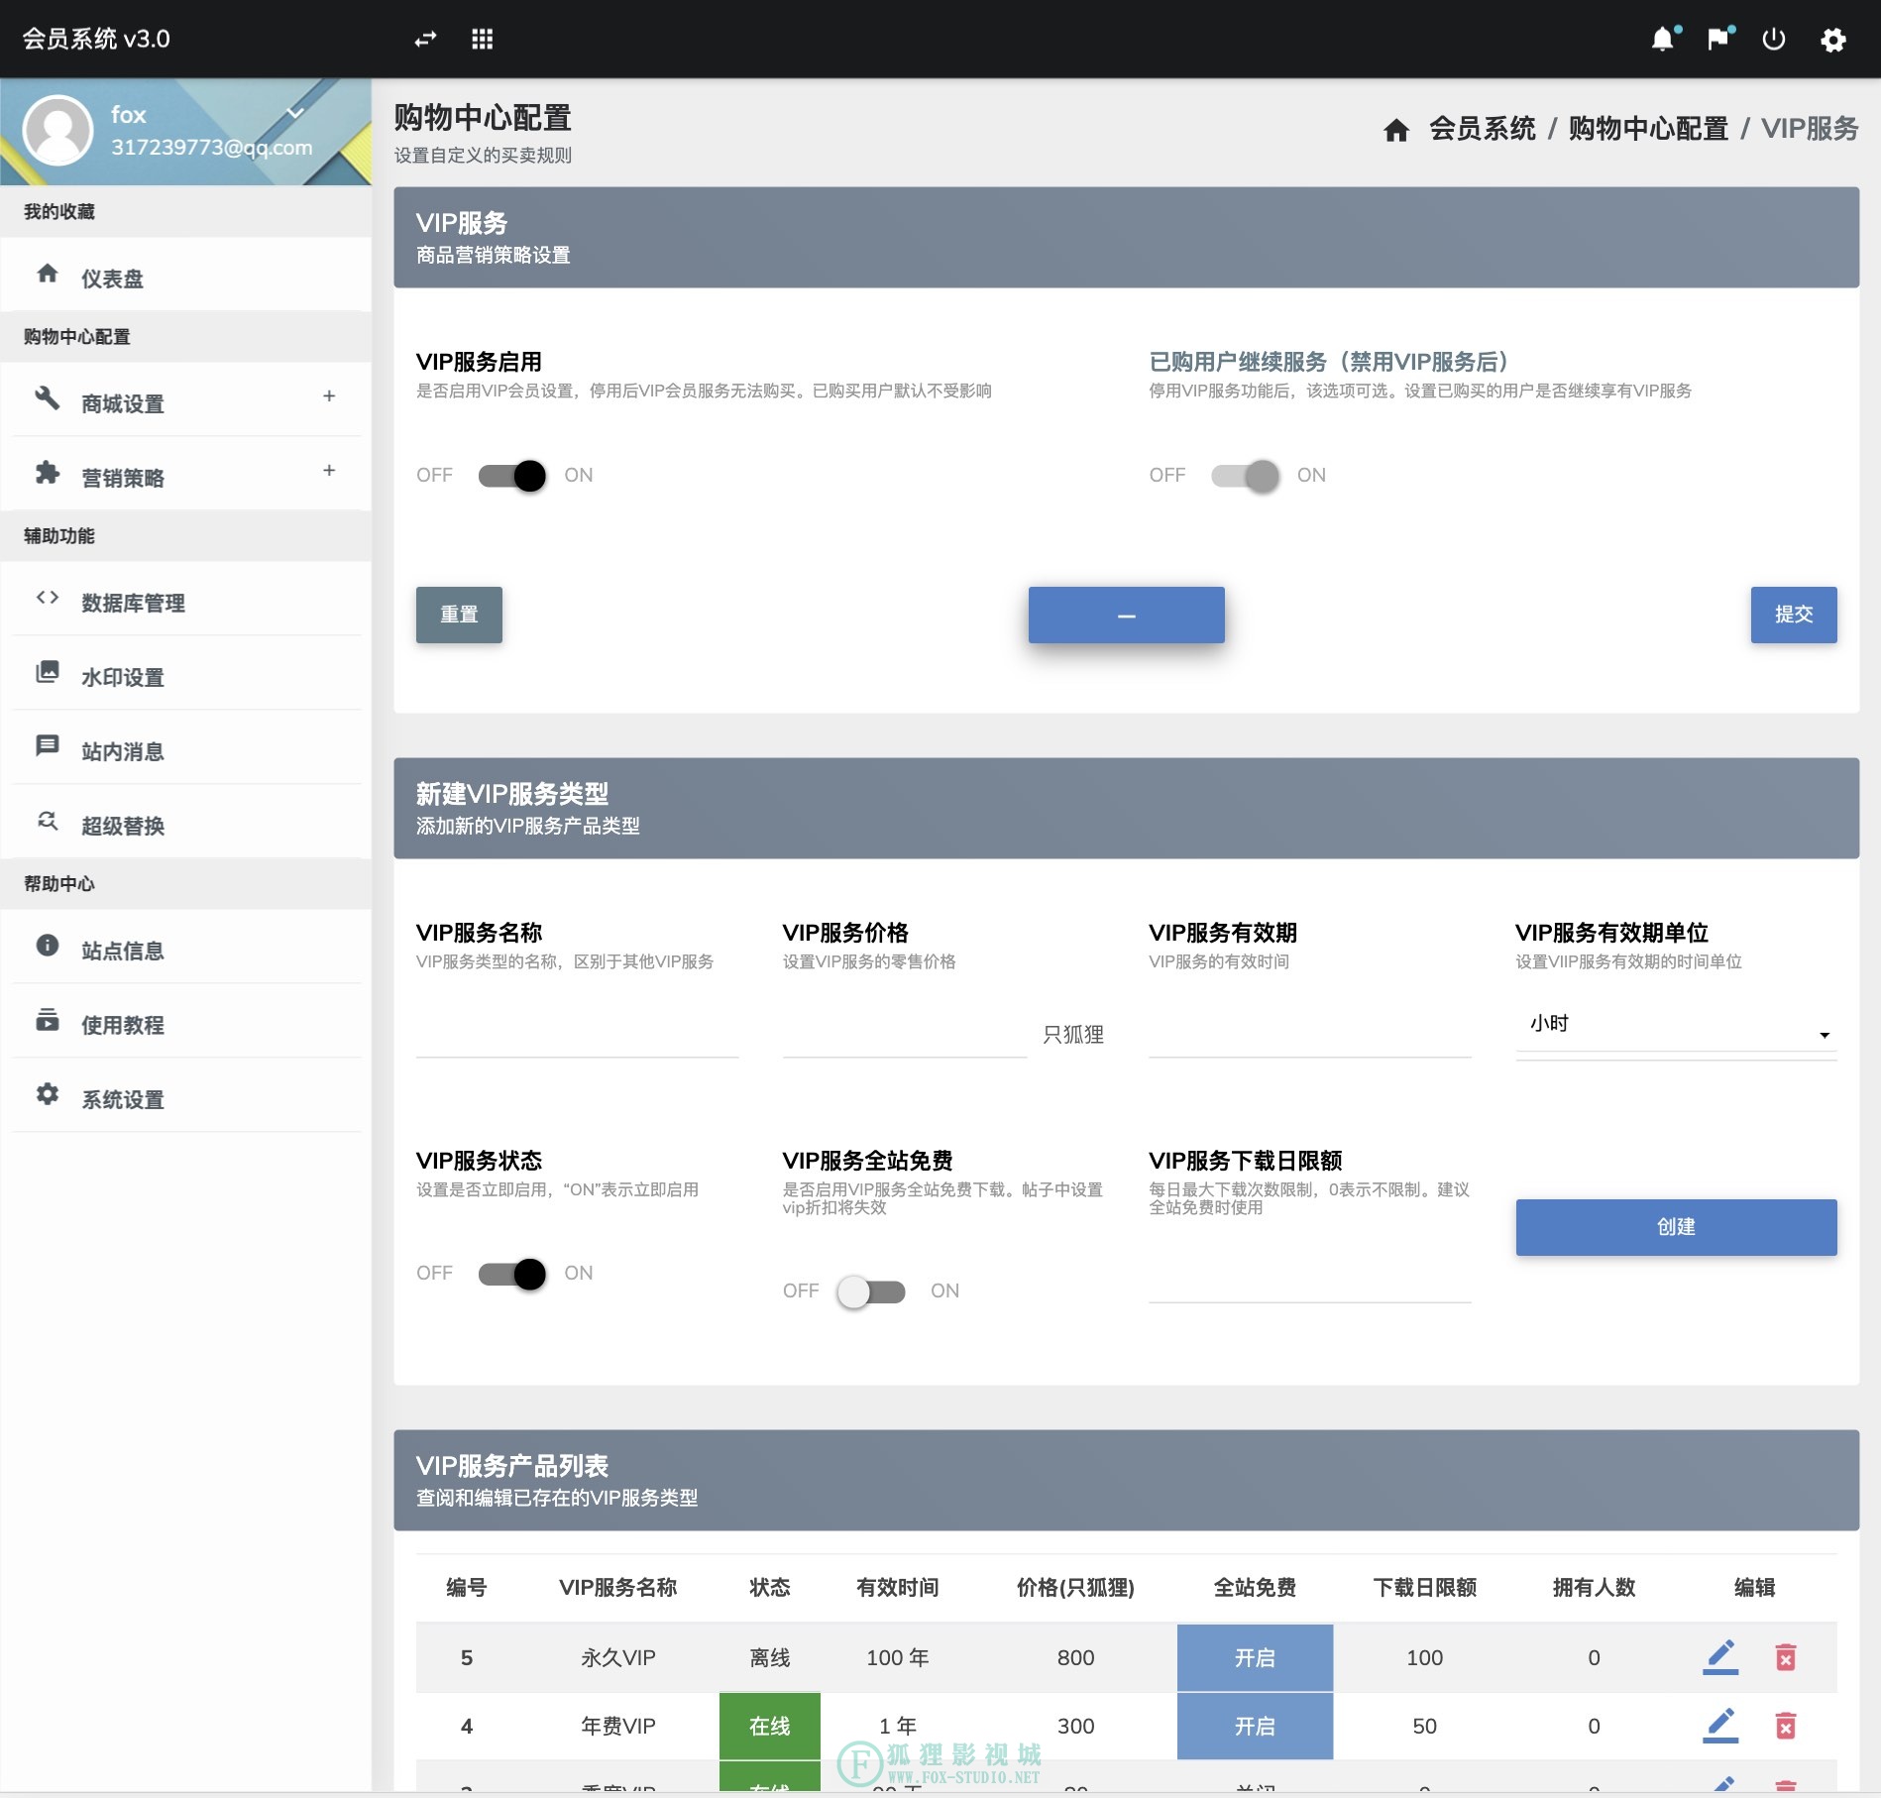Click the 在线 status in 年费VIP row
The image size is (1881, 1798).
[770, 1726]
